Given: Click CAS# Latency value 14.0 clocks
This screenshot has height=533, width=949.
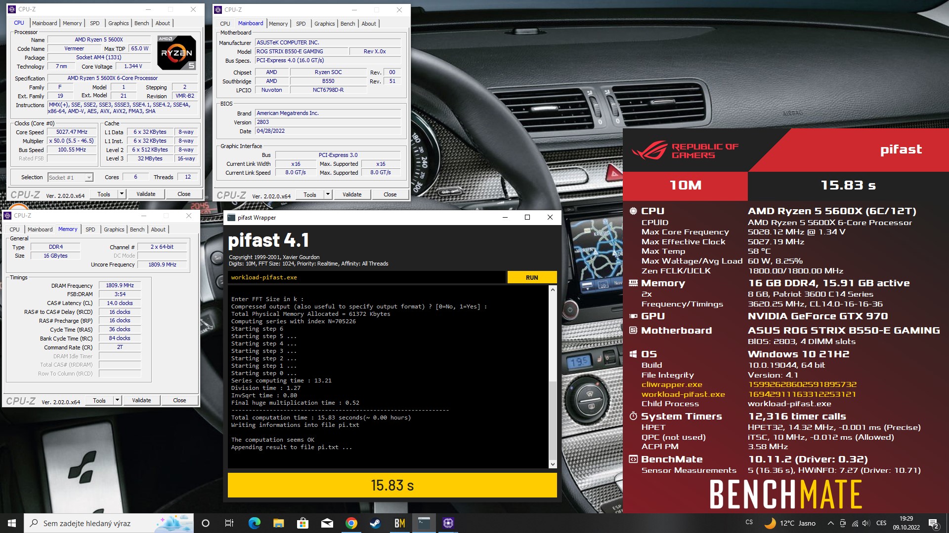Looking at the screenshot, I should pyautogui.click(x=120, y=303).
